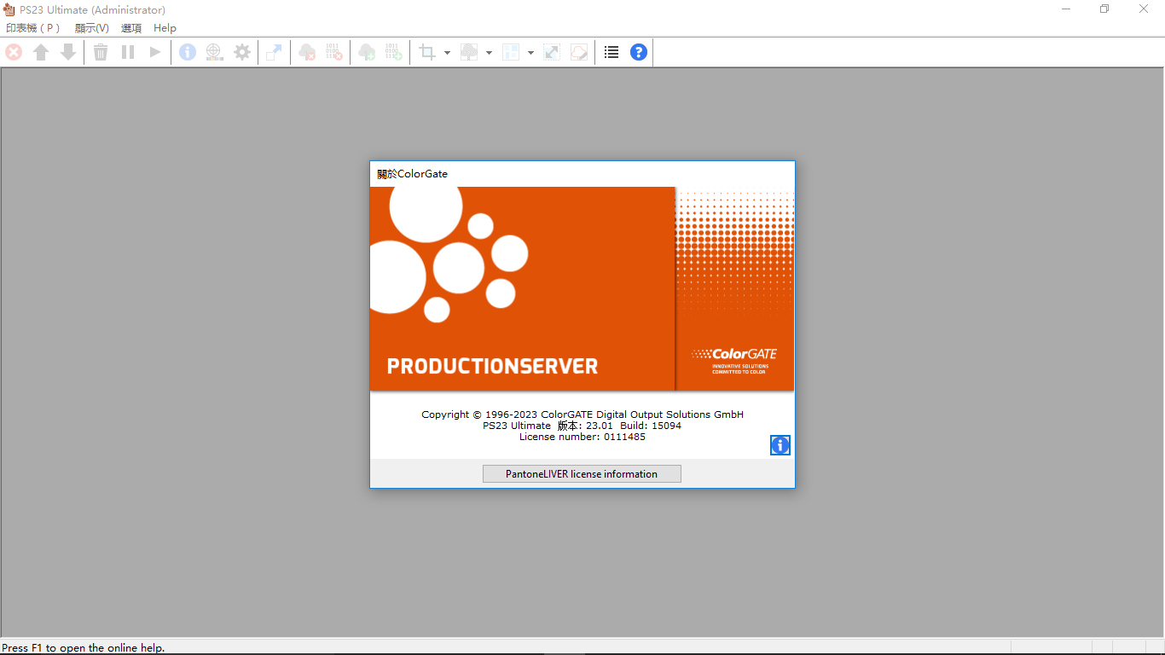Open the 顯示(V) menu
The height and width of the screenshot is (655, 1165).
pyautogui.click(x=92, y=28)
